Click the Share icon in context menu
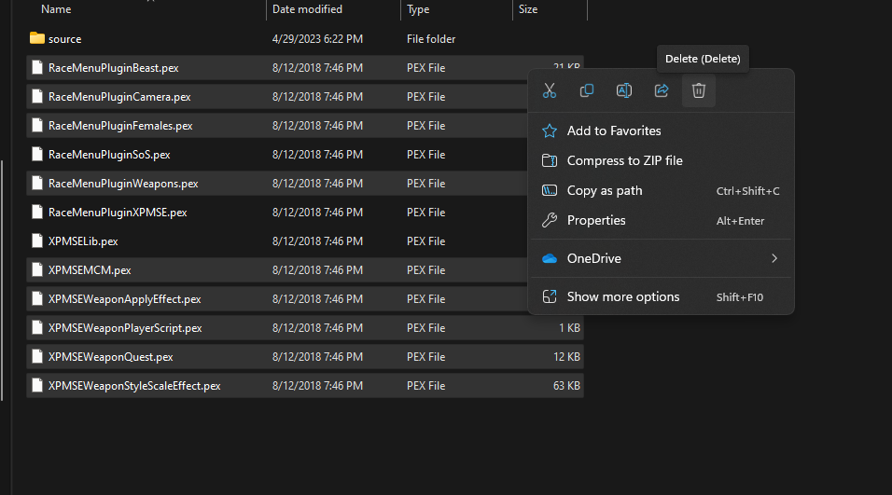 pos(661,90)
